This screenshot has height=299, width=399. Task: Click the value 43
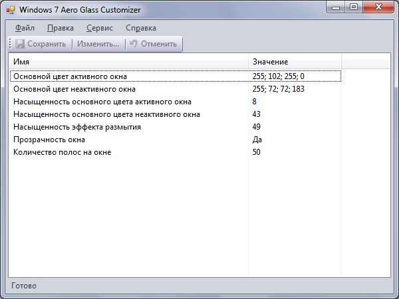pyautogui.click(x=257, y=114)
